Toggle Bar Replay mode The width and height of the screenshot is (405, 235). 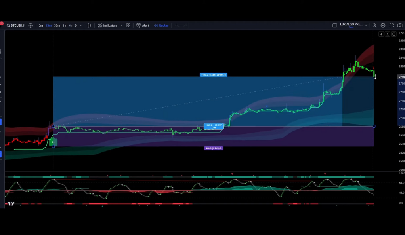(161, 25)
